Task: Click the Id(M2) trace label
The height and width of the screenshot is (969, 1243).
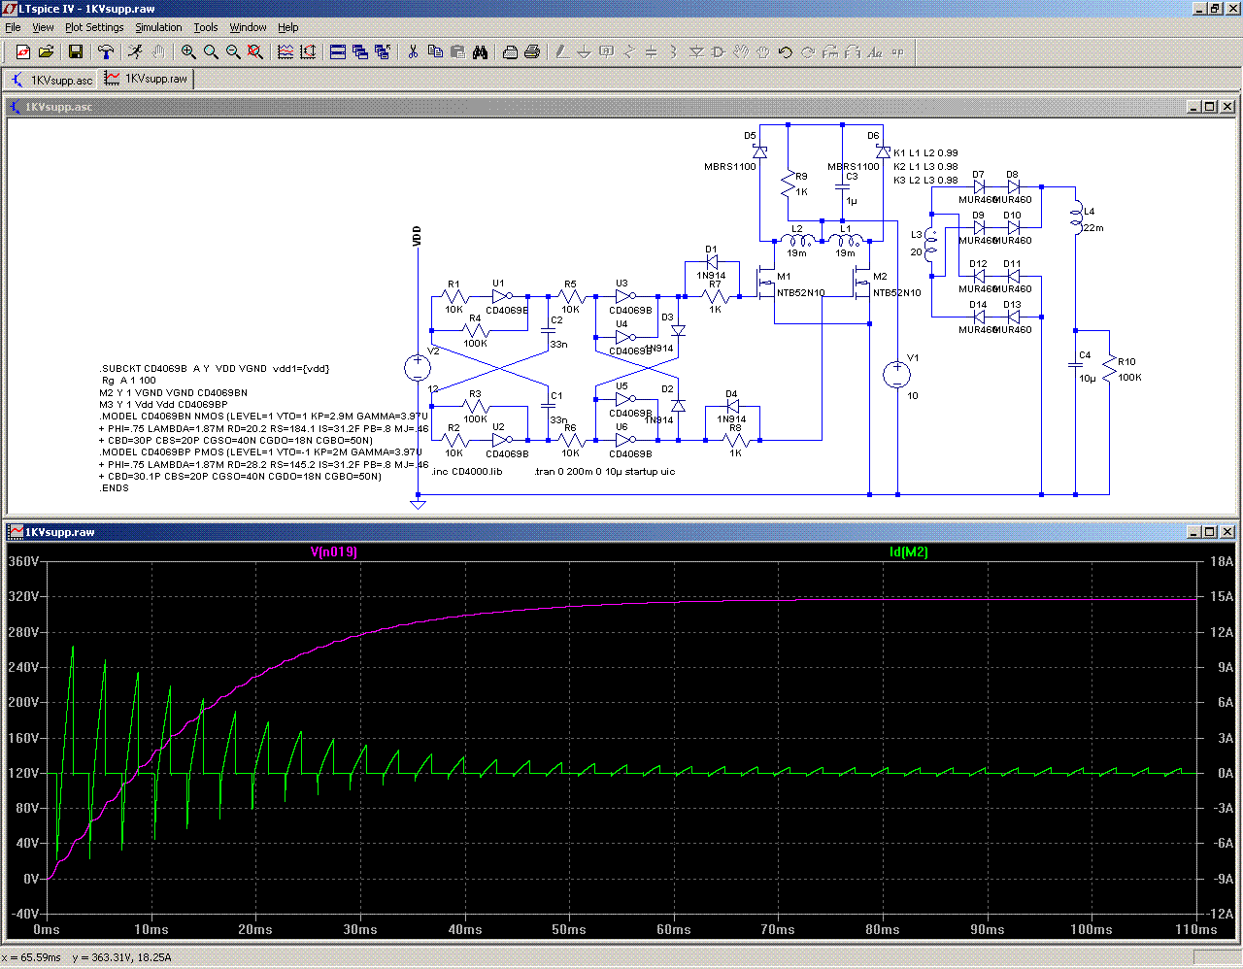Action: coord(909,552)
